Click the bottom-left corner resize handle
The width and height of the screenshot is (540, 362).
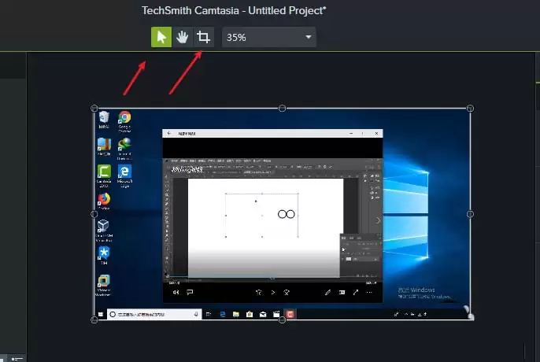(94, 320)
